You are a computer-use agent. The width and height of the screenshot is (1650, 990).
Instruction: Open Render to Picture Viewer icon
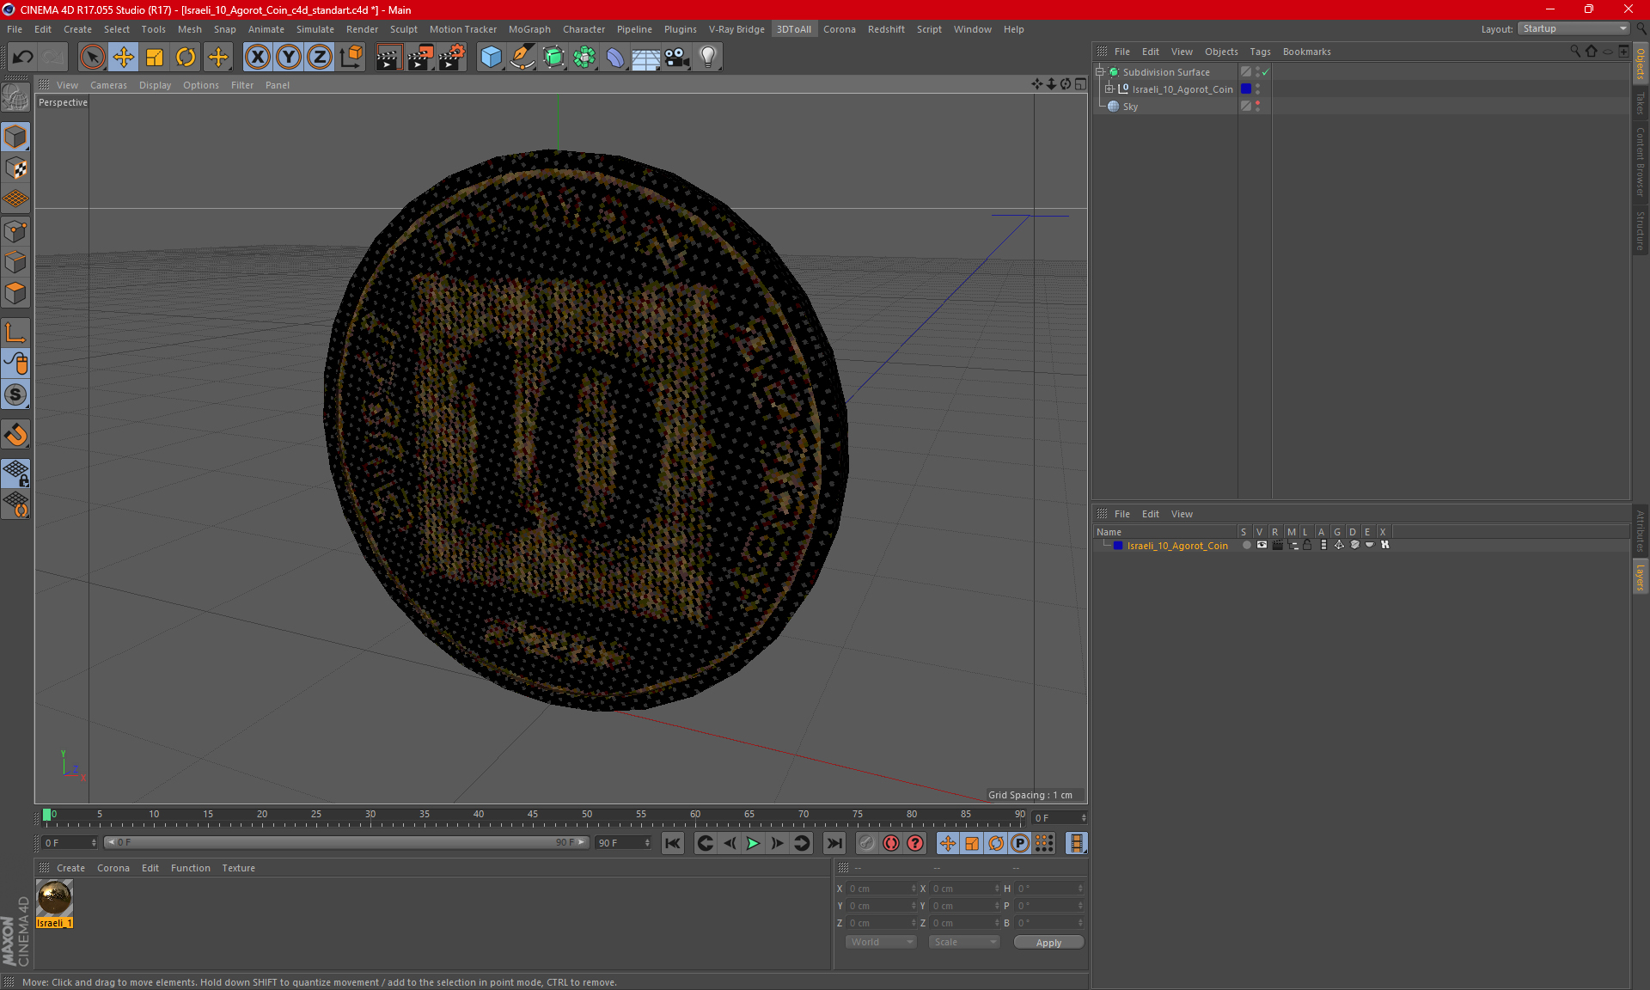(420, 58)
